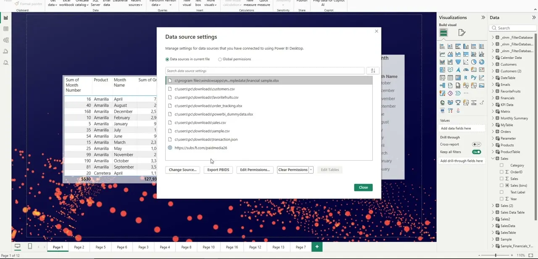Check the Text Label field checkbox
Image resolution: width=538 pixels, height=259 pixels.
click(501, 192)
